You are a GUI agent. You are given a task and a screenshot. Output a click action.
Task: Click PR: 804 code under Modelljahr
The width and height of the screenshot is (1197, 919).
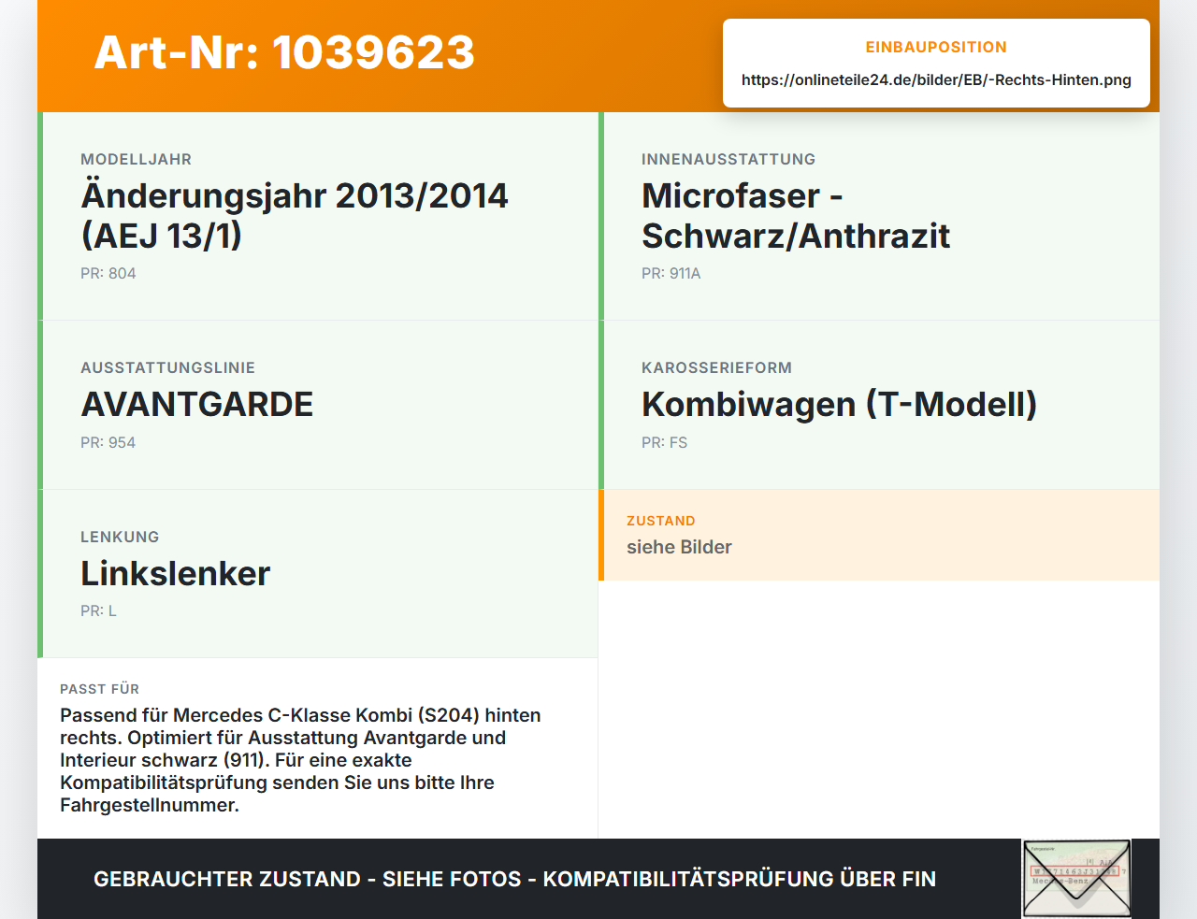tap(108, 274)
